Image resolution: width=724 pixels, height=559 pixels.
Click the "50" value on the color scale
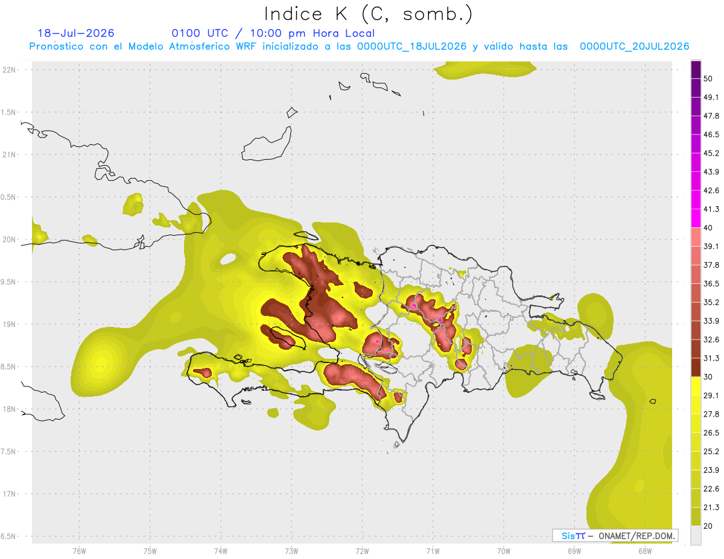tap(709, 79)
